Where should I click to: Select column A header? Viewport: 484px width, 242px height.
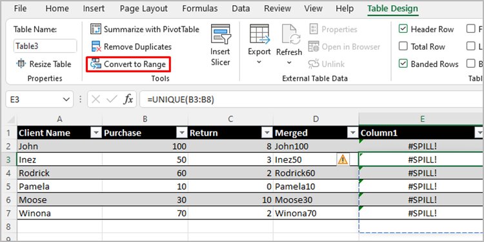[59, 119]
